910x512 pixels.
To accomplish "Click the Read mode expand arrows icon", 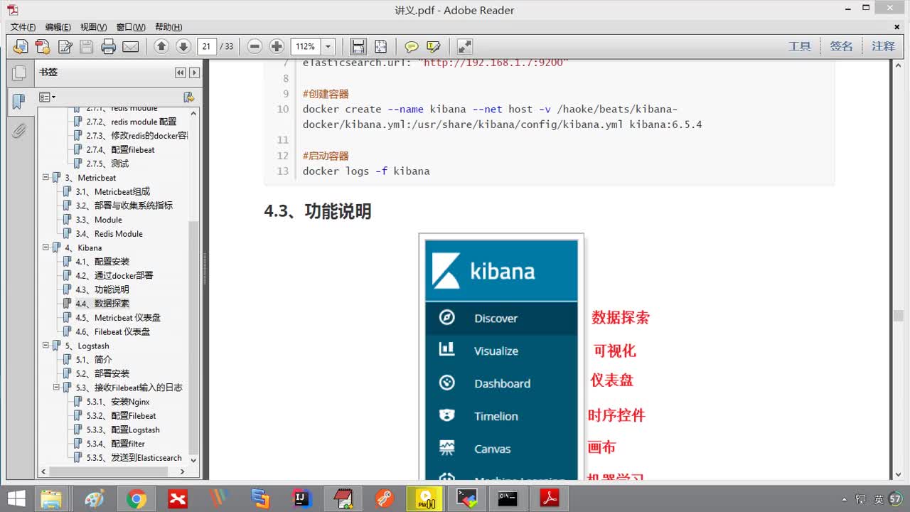I will (x=465, y=47).
